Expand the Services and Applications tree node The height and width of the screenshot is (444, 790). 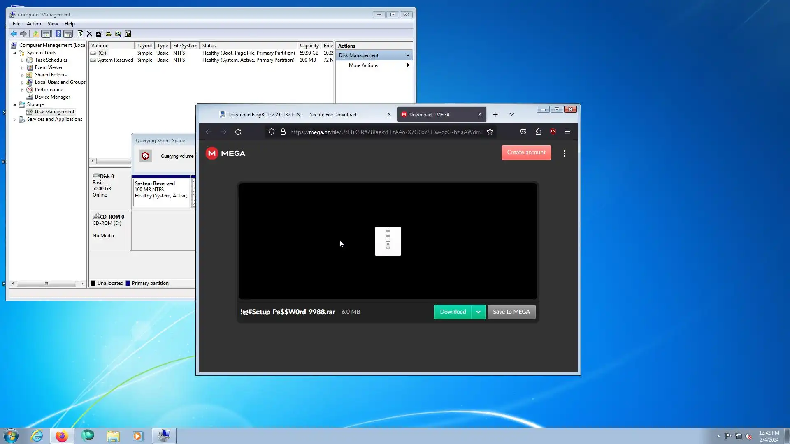[x=15, y=120]
